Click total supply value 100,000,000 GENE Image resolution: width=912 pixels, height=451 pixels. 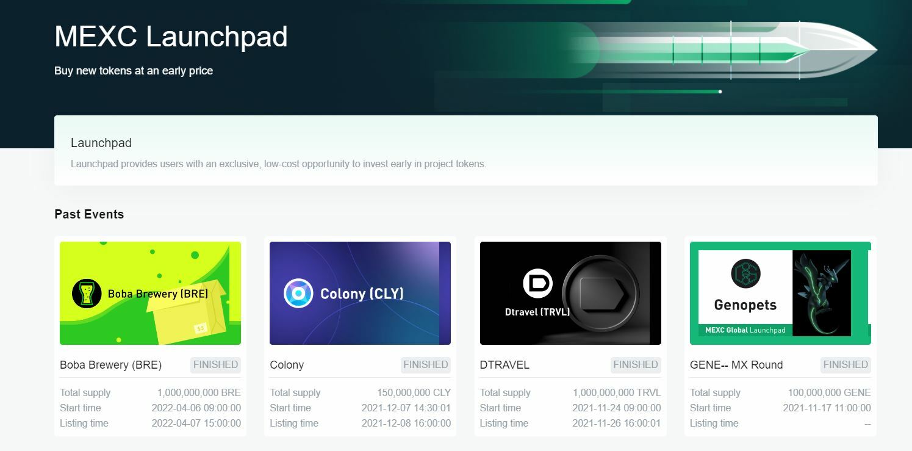tap(829, 392)
